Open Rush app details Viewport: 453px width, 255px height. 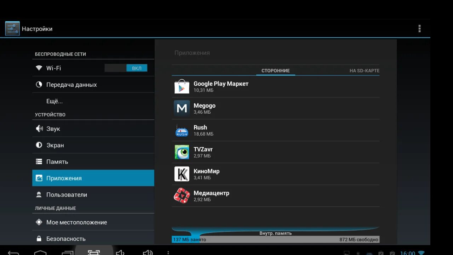276,130
